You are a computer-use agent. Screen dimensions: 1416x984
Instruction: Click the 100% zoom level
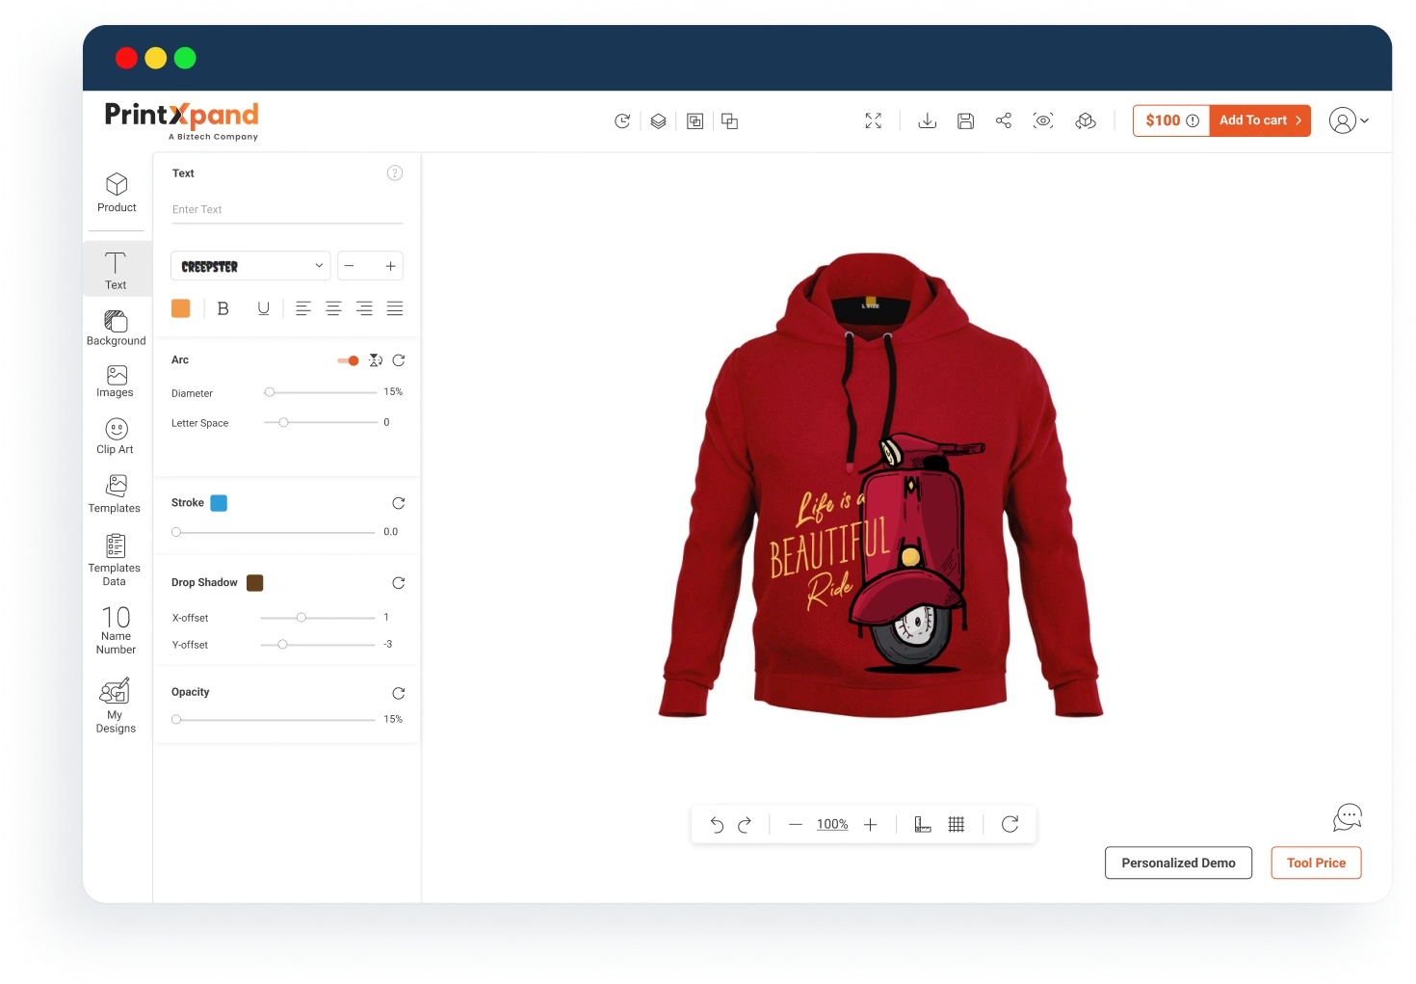click(x=832, y=824)
